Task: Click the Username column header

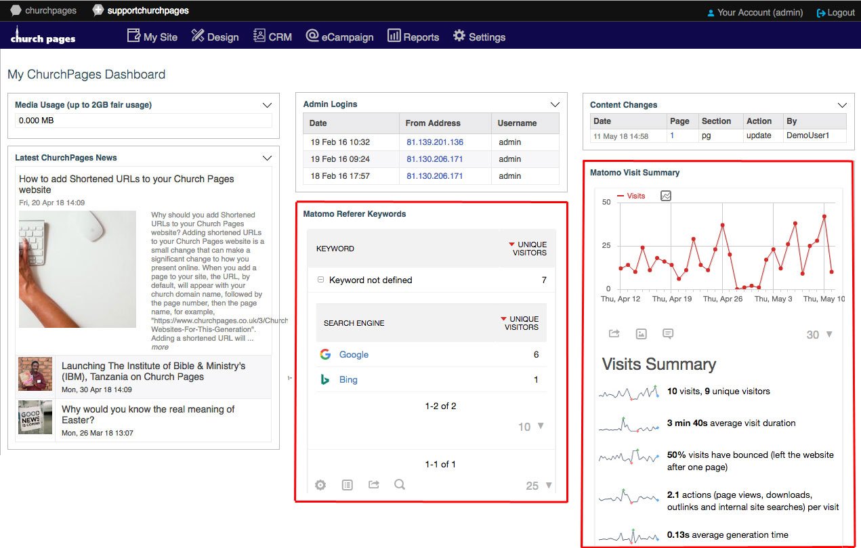Action: 525,123
